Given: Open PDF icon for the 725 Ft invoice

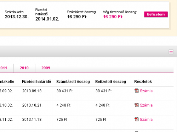Looking at the screenshot, I should coord(137,119).
